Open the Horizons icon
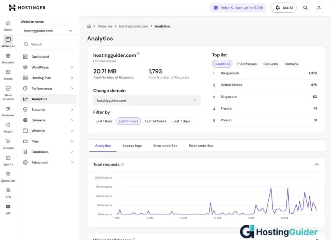This screenshot has width=331, height=240. coord(8,109)
